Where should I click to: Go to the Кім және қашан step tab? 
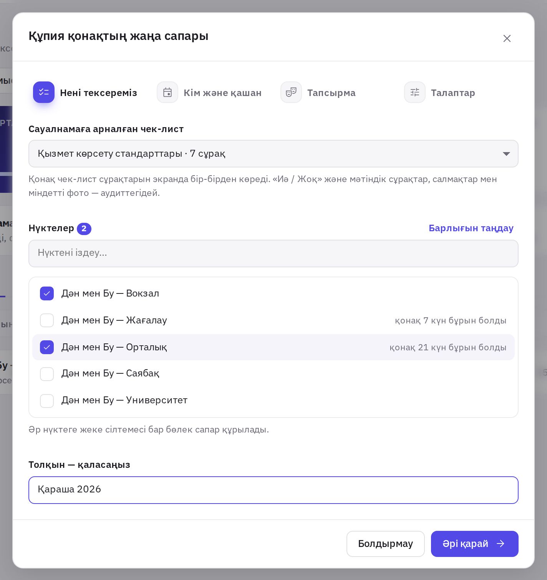click(209, 92)
